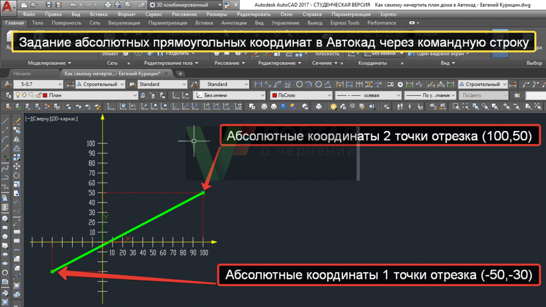This screenshot has width=546, height=307.
Task: Open the 3D комбинированный workspace dropdown
Action: click(x=186, y=5)
